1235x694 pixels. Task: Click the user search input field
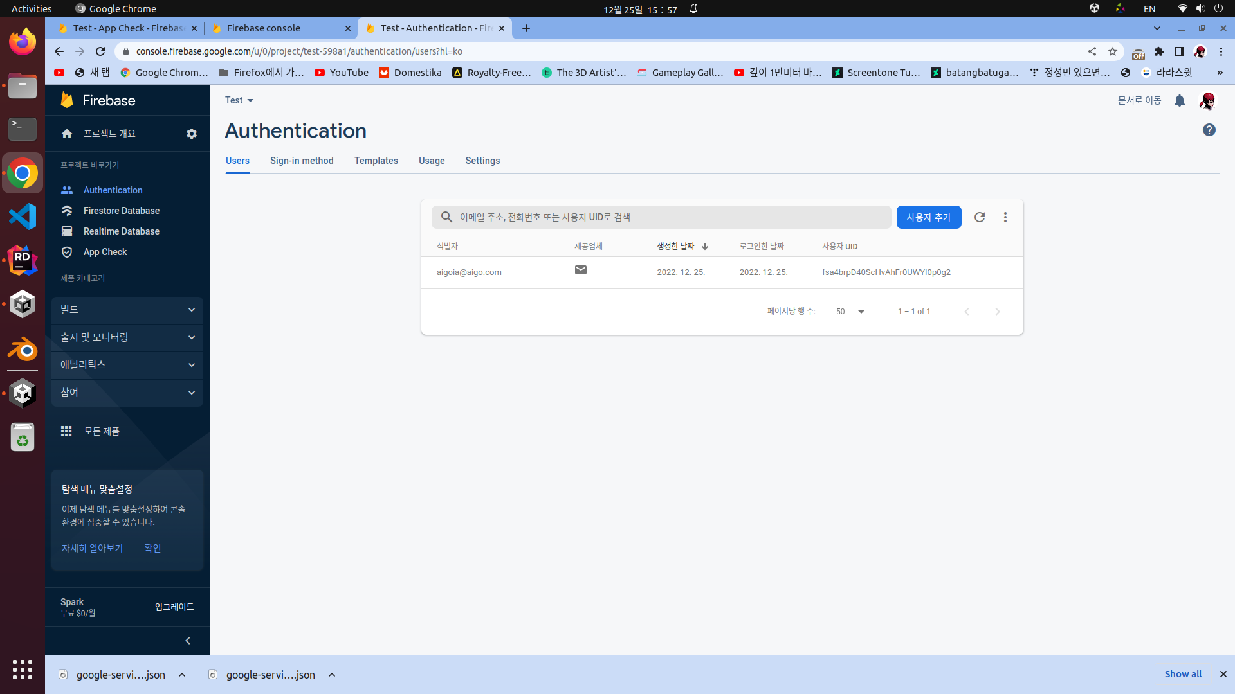[x=661, y=217]
